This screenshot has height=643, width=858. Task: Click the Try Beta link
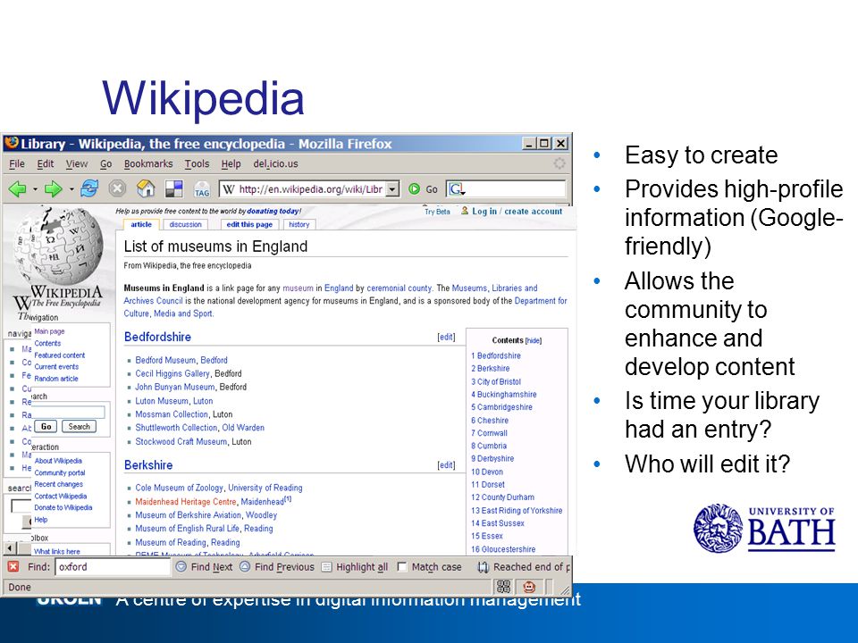(437, 212)
